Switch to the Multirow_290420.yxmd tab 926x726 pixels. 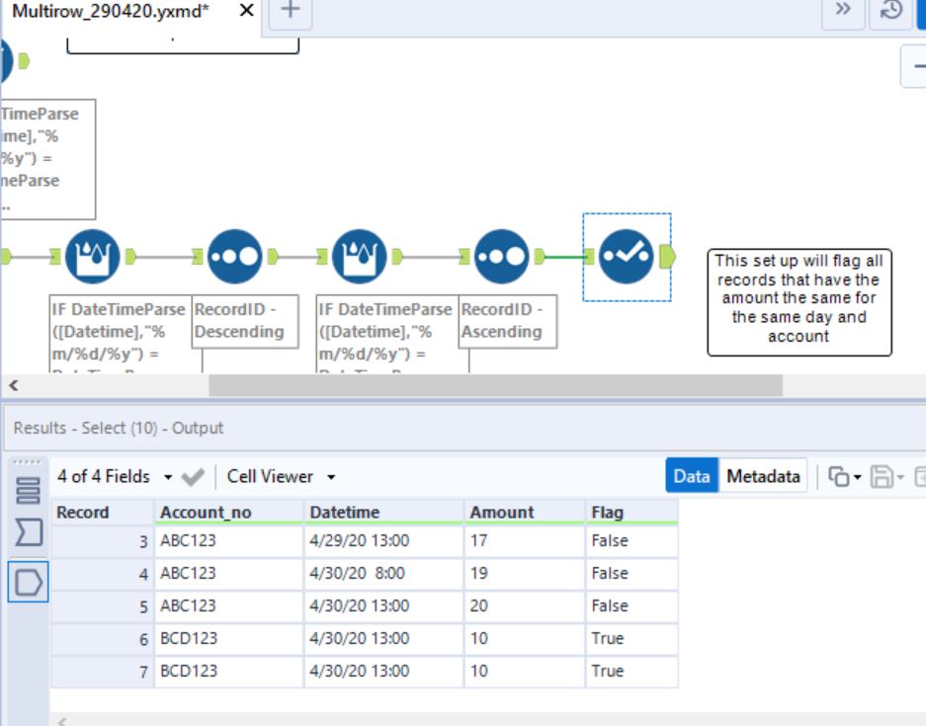click(111, 11)
